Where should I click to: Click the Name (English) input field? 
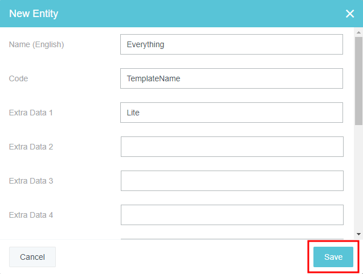(x=231, y=44)
